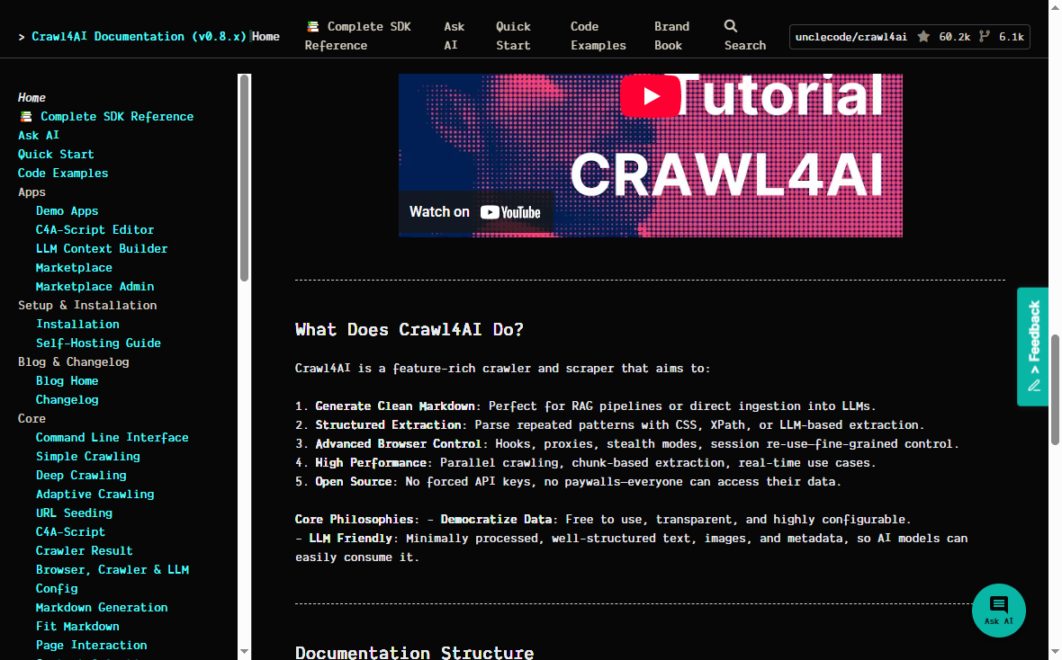Image resolution: width=1062 pixels, height=660 pixels.
Task: Click the Crawl4AI Documentation (v0.8.x) title
Action: pos(139,36)
